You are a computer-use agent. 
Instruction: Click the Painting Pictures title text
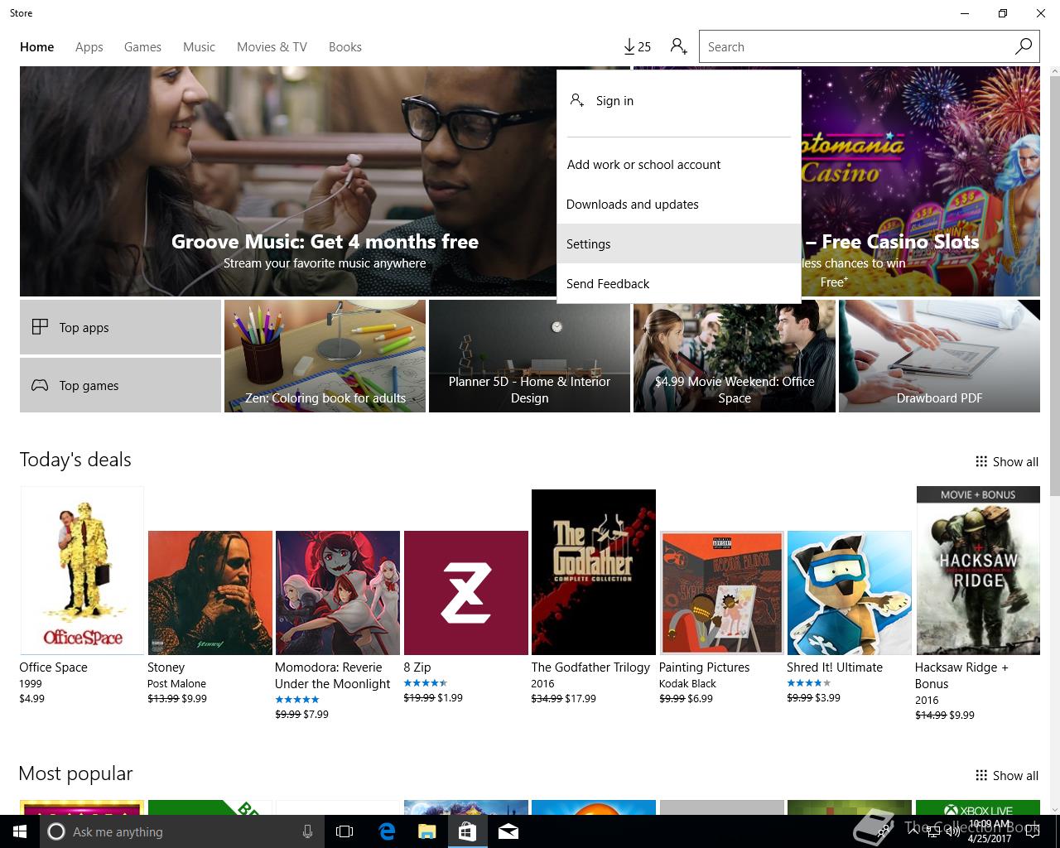(704, 667)
